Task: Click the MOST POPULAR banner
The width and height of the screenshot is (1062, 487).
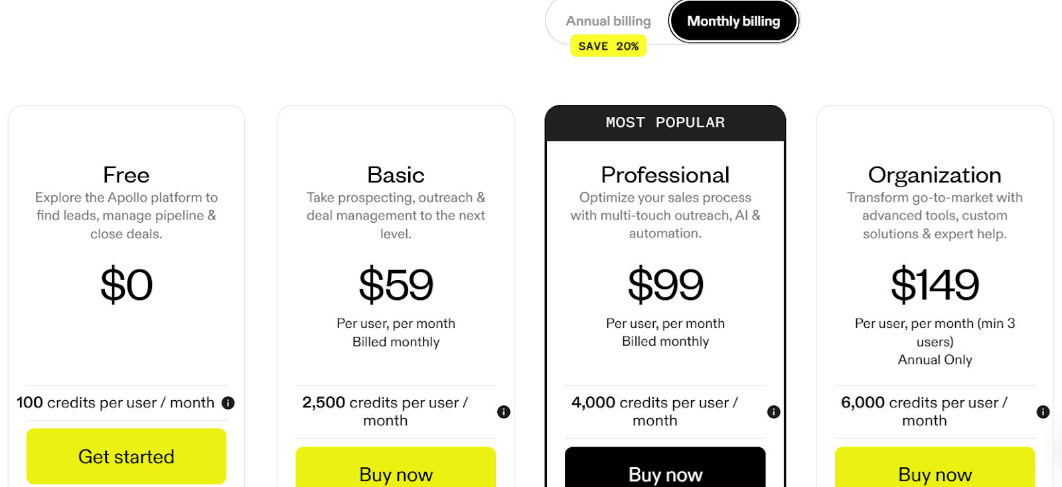Action: [665, 122]
